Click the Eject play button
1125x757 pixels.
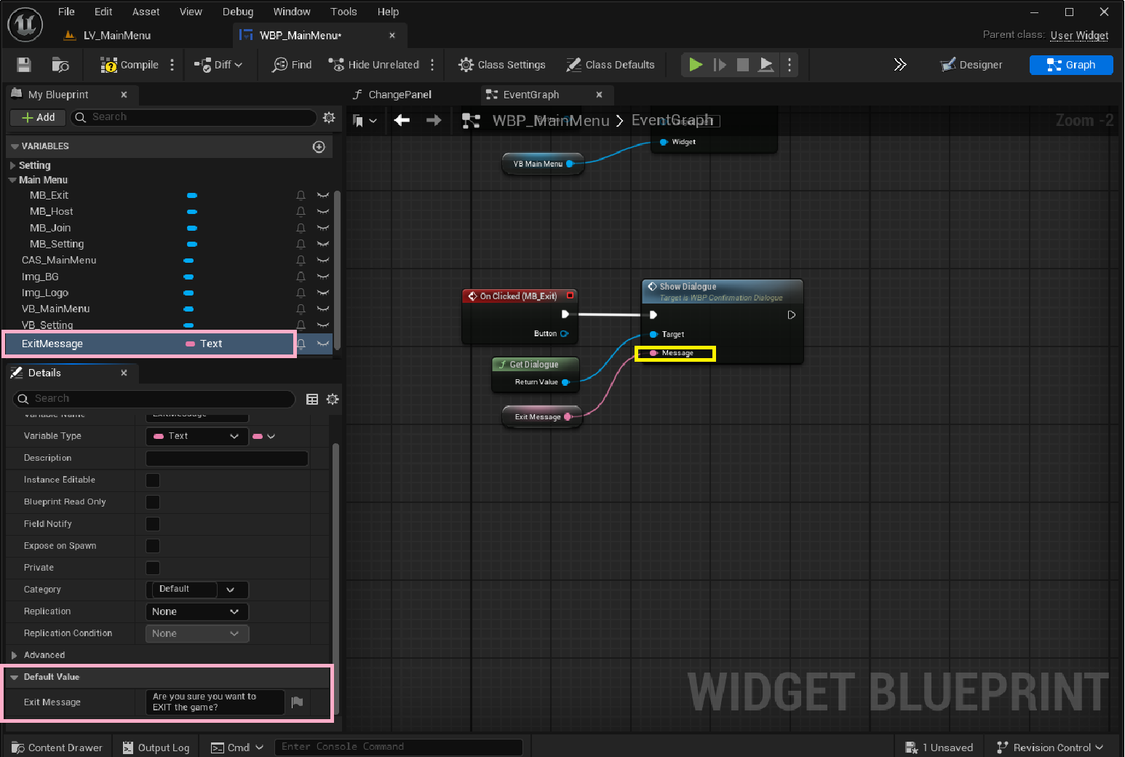pyautogui.click(x=766, y=65)
